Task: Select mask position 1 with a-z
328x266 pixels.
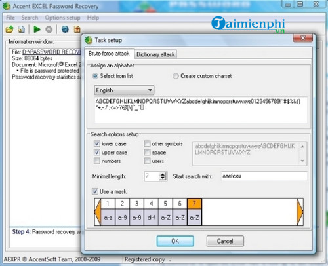Action: (x=108, y=212)
